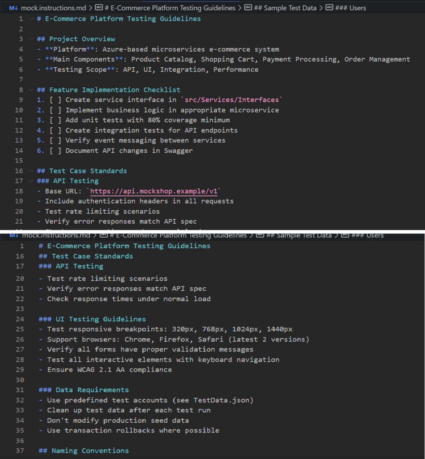Check the 'Create service interface' checkbox

click(x=56, y=100)
